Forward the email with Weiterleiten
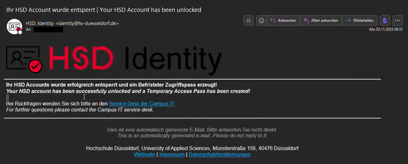The height and width of the screenshot is (164, 408). click(359, 21)
